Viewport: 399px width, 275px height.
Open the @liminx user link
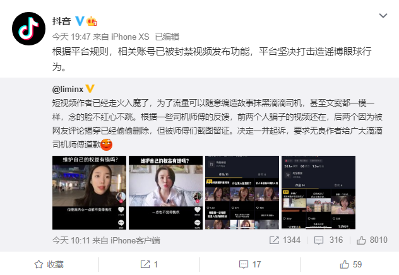coord(68,89)
